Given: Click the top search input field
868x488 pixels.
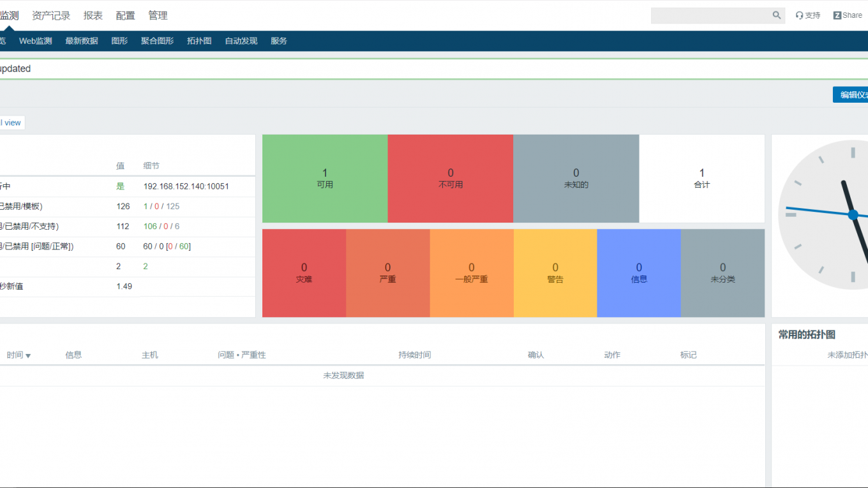Looking at the screenshot, I should click(710, 15).
